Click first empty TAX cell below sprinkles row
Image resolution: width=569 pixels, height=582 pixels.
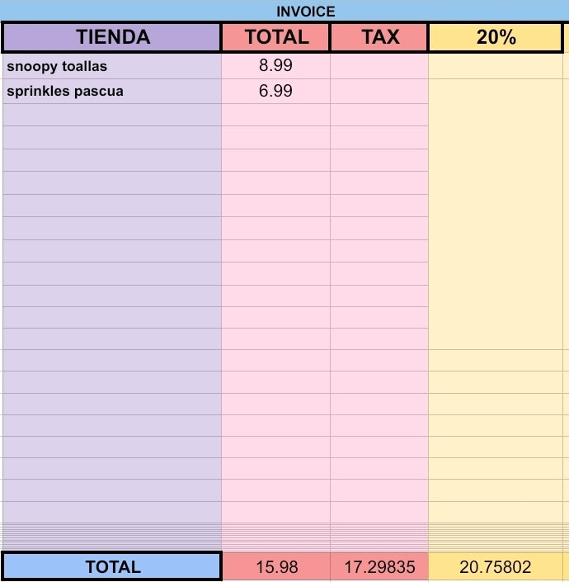pyautogui.click(x=379, y=115)
